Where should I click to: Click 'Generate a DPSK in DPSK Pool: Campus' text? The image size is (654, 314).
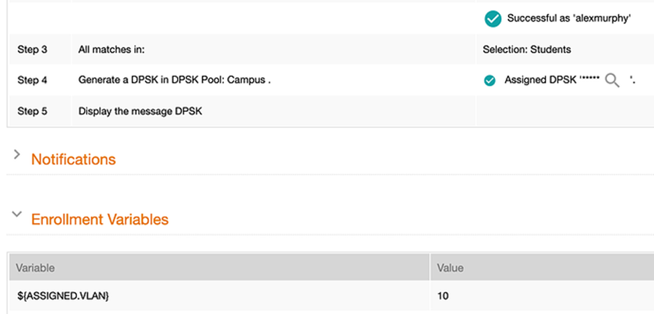(x=174, y=80)
